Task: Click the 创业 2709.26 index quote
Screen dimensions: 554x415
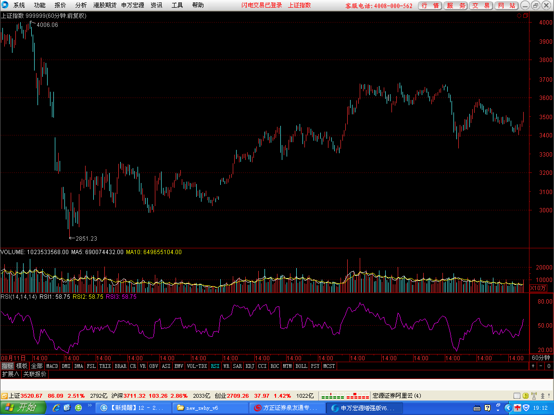Action: [232, 396]
